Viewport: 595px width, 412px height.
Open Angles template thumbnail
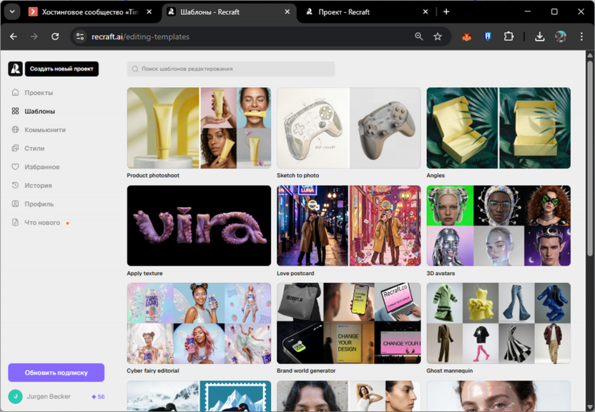coord(498,128)
